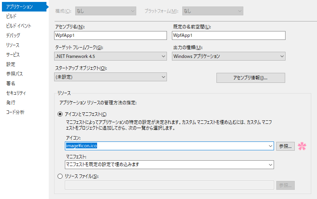Click the 既定の名前空間 text field
The height and width of the screenshot is (199, 317).
pyautogui.click(x=229, y=35)
